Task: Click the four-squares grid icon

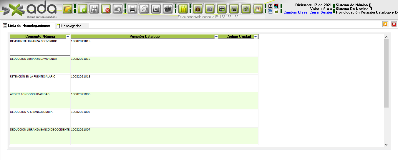Action: coord(222,9)
